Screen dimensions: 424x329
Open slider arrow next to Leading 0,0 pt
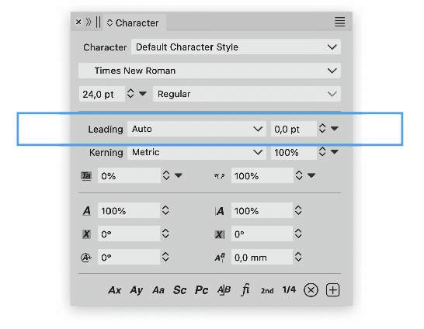point(335,129)
